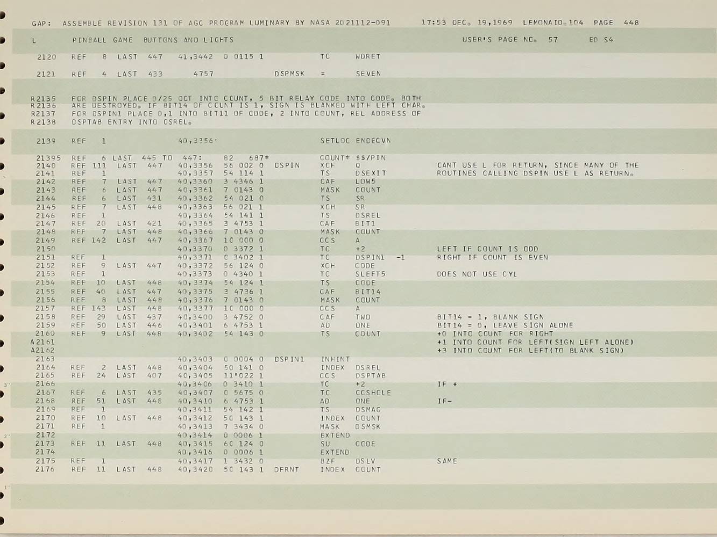The height and width of the screenshot is (537, 717).
Task: Select the operand 'BIT1' on line 2147
Action: (x=365, y=223)
